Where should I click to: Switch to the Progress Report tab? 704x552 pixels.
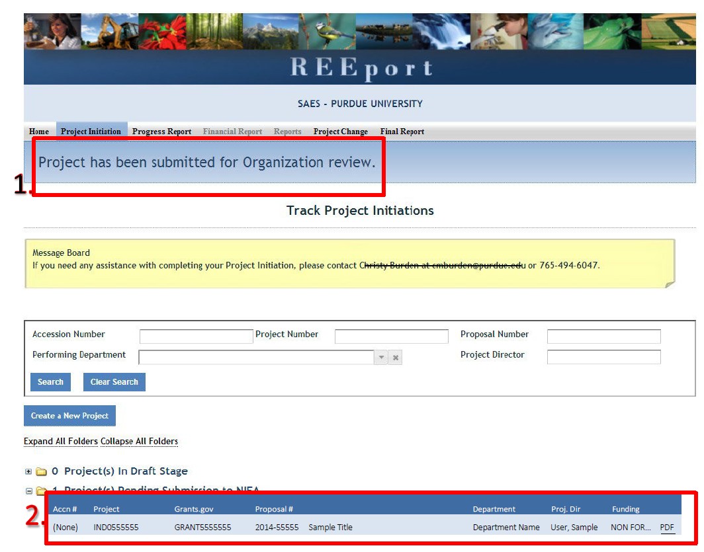[161, 132]
